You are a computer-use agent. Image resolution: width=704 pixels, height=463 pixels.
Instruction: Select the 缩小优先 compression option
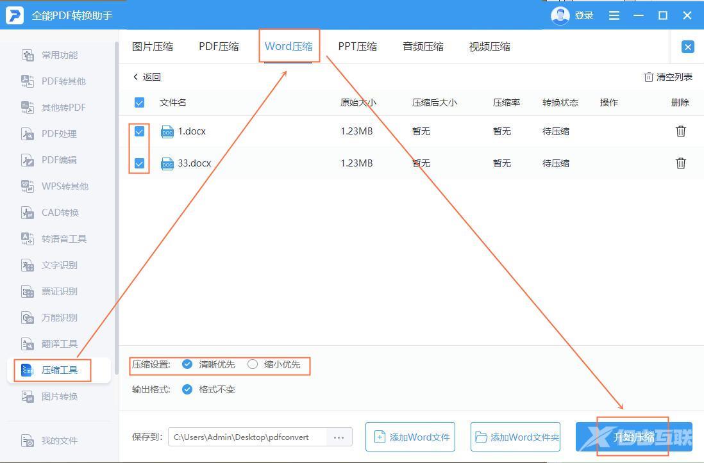pos(253,364)
